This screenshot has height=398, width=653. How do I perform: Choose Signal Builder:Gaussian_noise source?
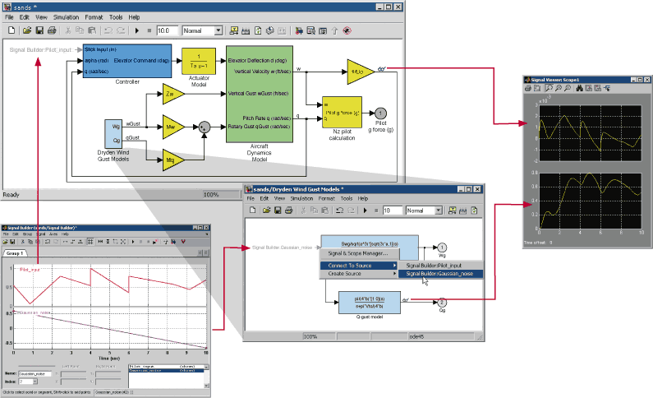439,274
